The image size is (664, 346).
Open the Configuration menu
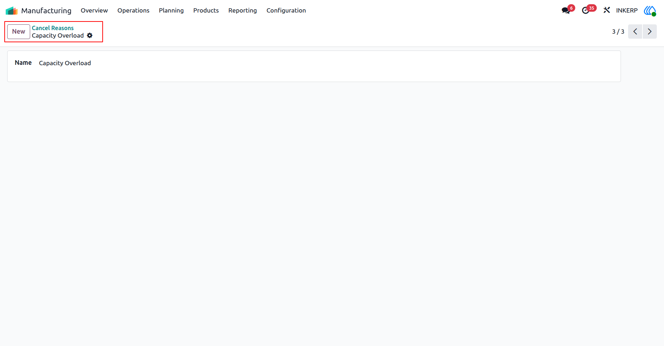pyautogui.click(x=286, y=10)
